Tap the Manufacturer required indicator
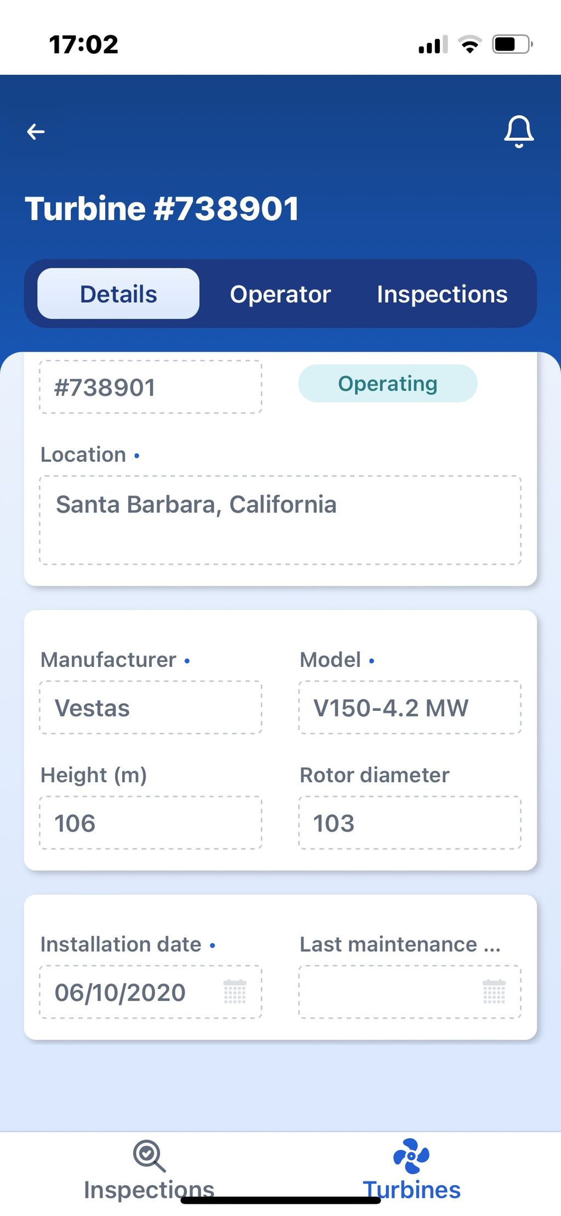This screenshot has width=561, height=1216. click(x=187, y=661)
